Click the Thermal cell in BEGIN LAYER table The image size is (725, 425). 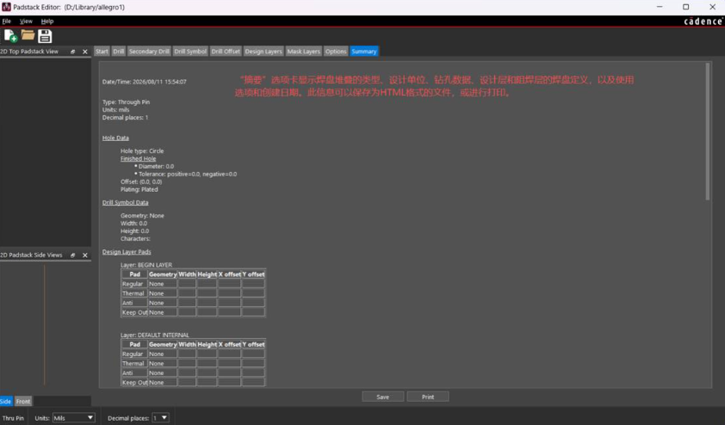(134, 293)
